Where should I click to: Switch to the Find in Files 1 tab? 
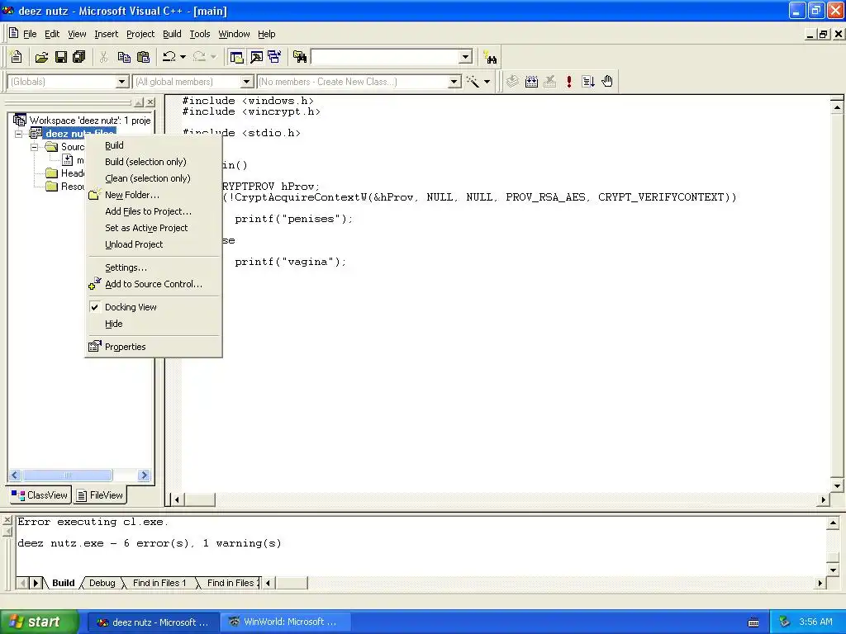pos(159,583)
